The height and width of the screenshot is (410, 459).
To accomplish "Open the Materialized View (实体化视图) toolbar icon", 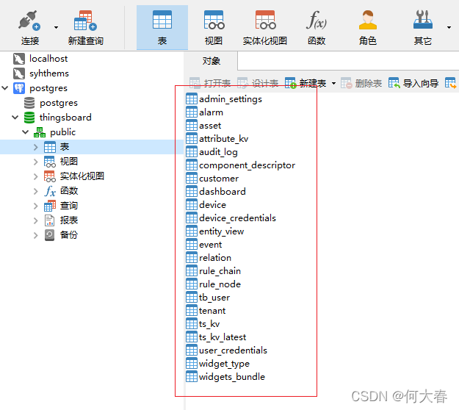I will coord(265,20).
